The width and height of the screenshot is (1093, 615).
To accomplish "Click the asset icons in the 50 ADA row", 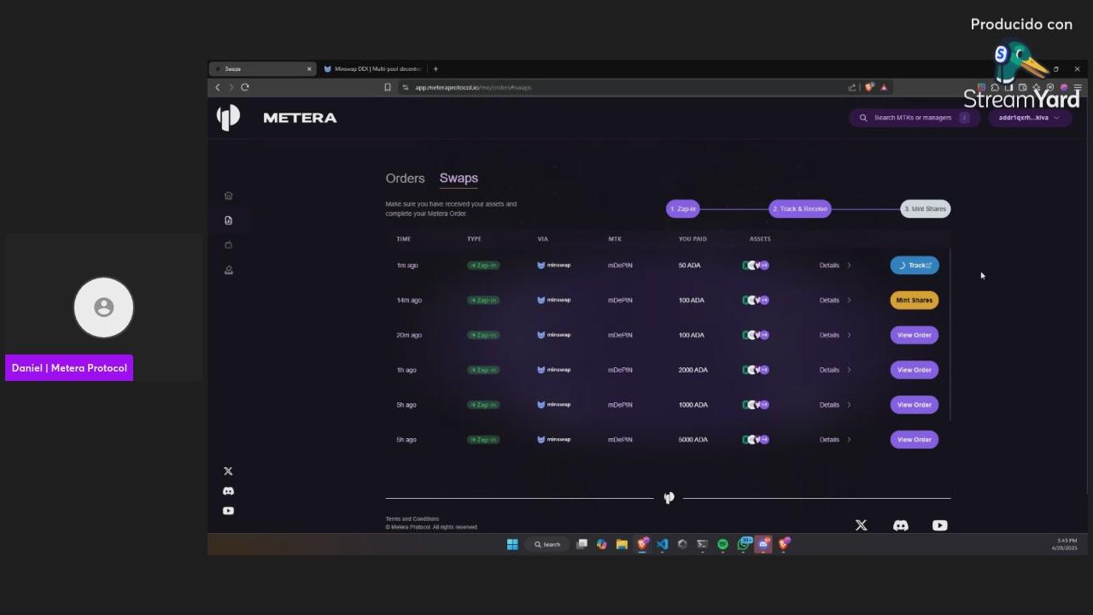I will pos(756,266).
